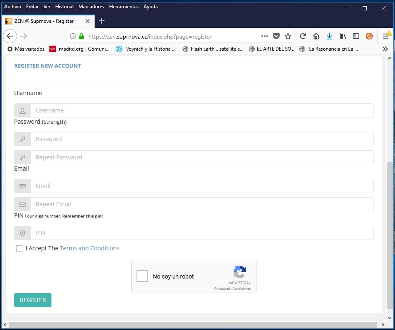Click the username person icon in the form
The height and width of the screenshot is (330, 395).
click(22, 110)
